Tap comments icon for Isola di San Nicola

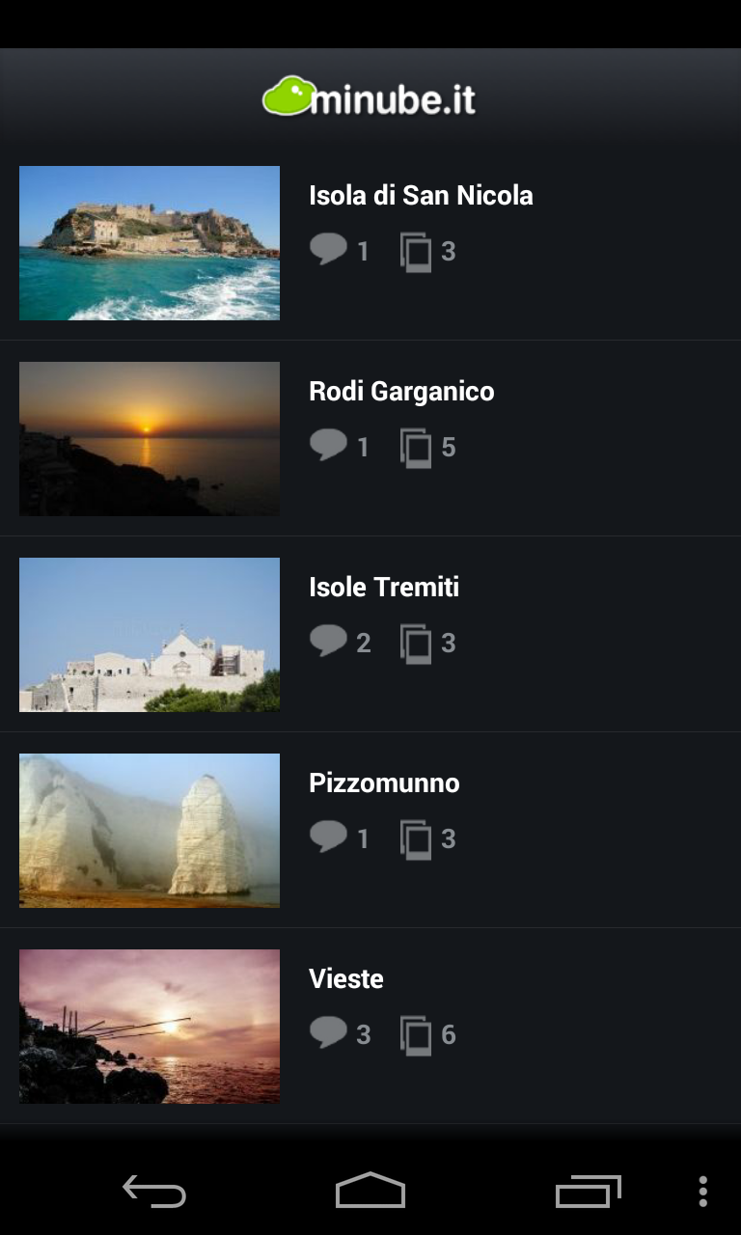click(x=328, y=249)
